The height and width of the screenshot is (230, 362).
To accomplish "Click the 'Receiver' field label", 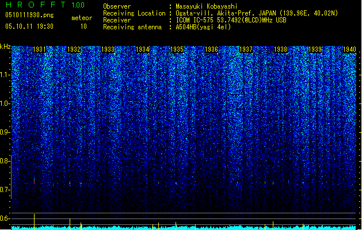I will point(117,20).
